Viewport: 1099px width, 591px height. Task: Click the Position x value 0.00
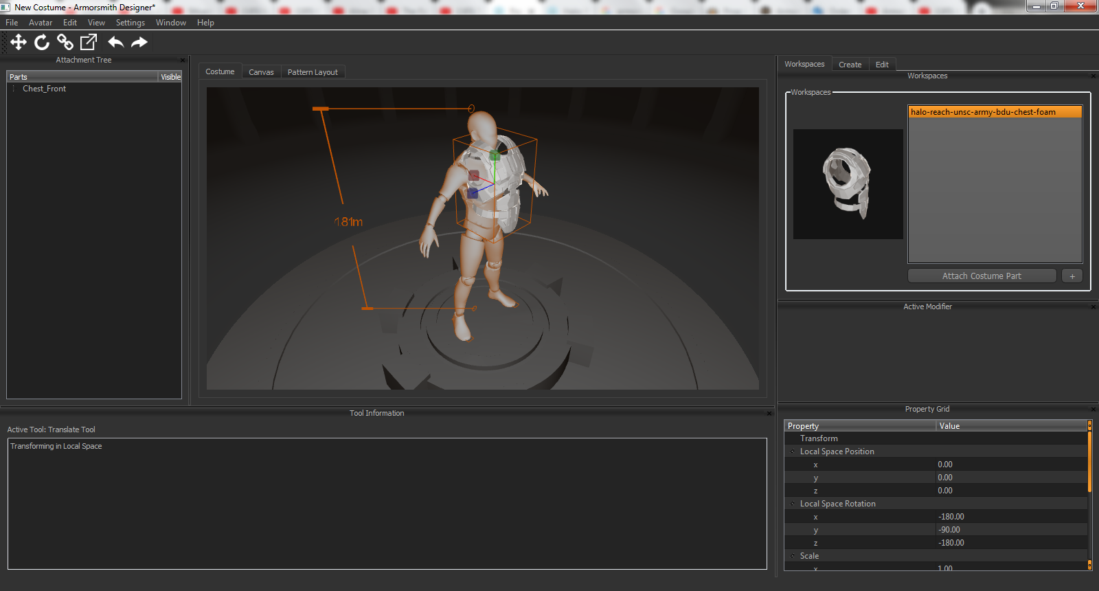tap(1012, 465)
